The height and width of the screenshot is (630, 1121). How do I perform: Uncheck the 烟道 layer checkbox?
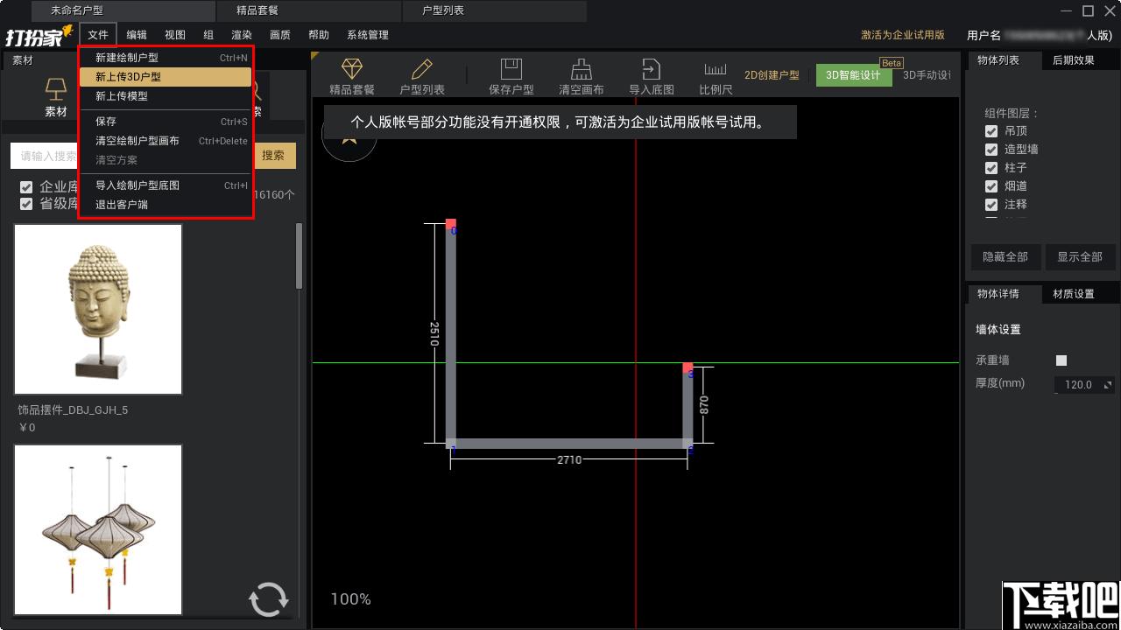(991, 186)
